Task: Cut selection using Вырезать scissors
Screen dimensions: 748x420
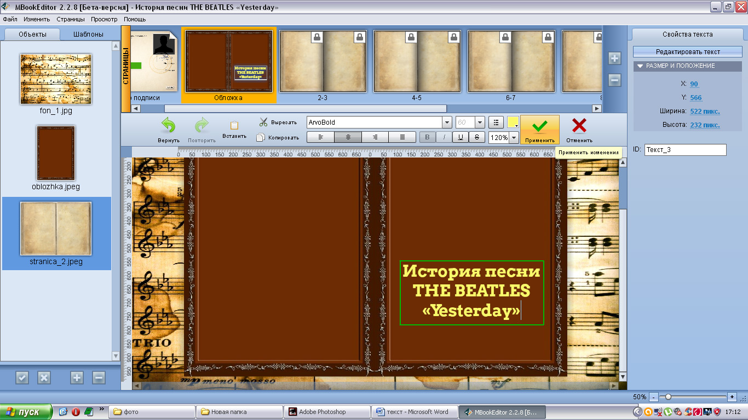Action: tap(278, 122)
